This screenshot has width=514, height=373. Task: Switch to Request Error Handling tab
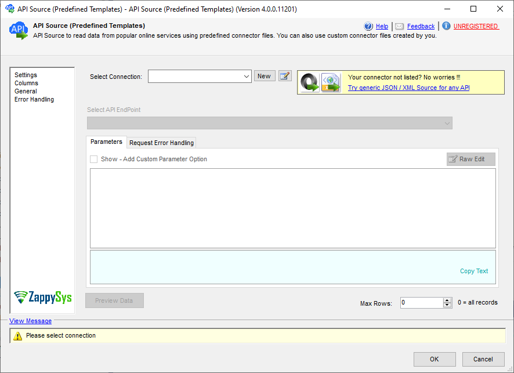[x=161, y=143]
